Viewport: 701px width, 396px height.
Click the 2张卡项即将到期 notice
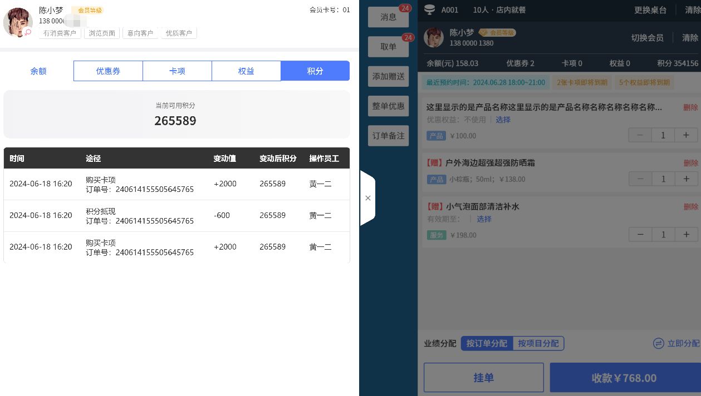click(582, 83)
